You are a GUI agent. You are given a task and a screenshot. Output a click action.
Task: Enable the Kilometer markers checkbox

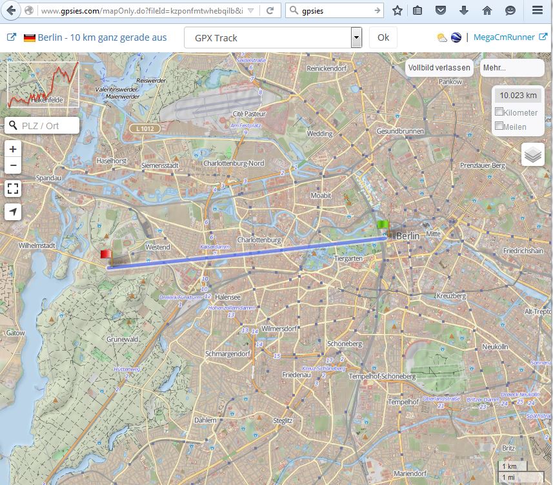[499, 112]
